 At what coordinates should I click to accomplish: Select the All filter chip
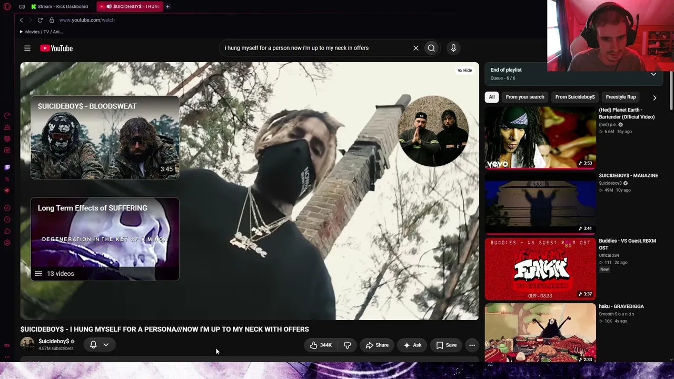[492, 97]
